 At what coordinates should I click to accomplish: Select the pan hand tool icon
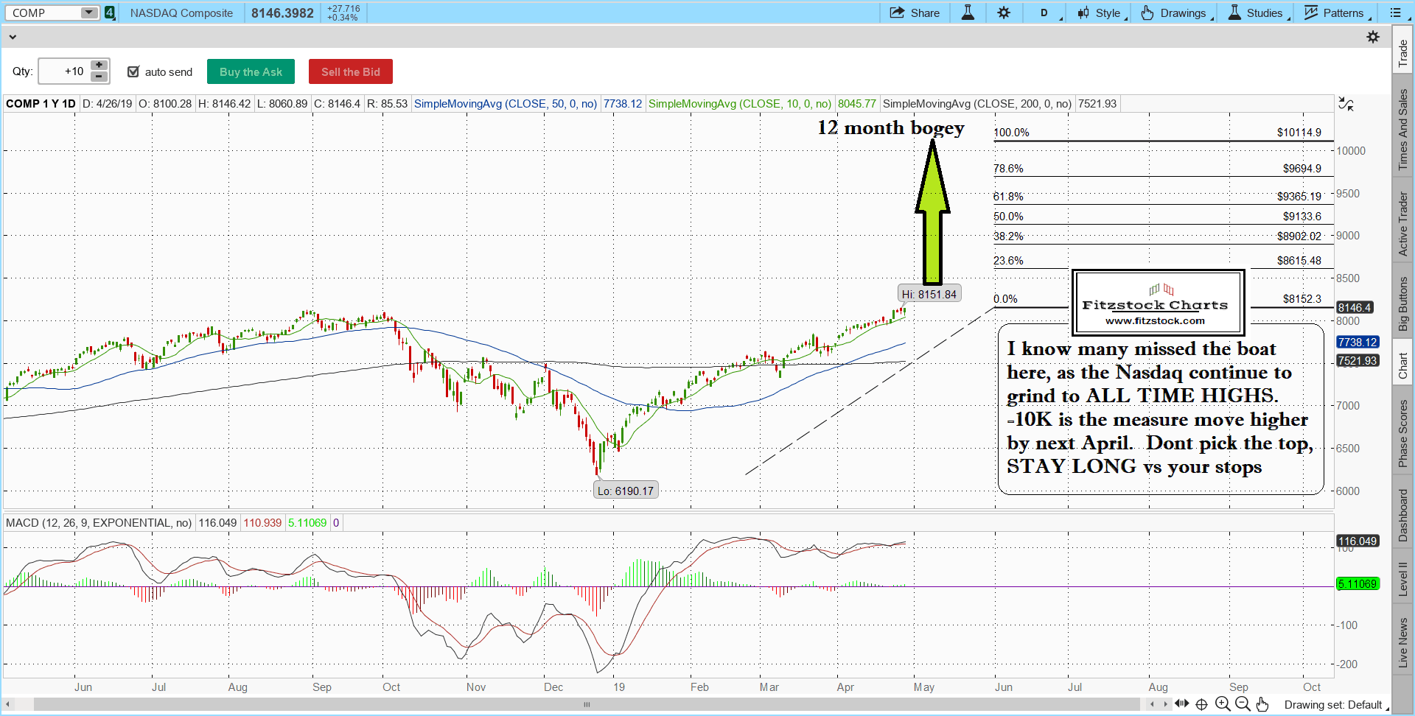pyautogui.click(x=1262, y=704)
